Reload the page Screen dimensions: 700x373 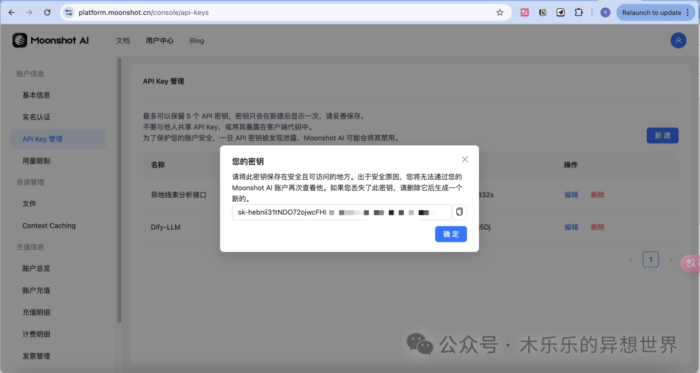click(x=47, y=12)
